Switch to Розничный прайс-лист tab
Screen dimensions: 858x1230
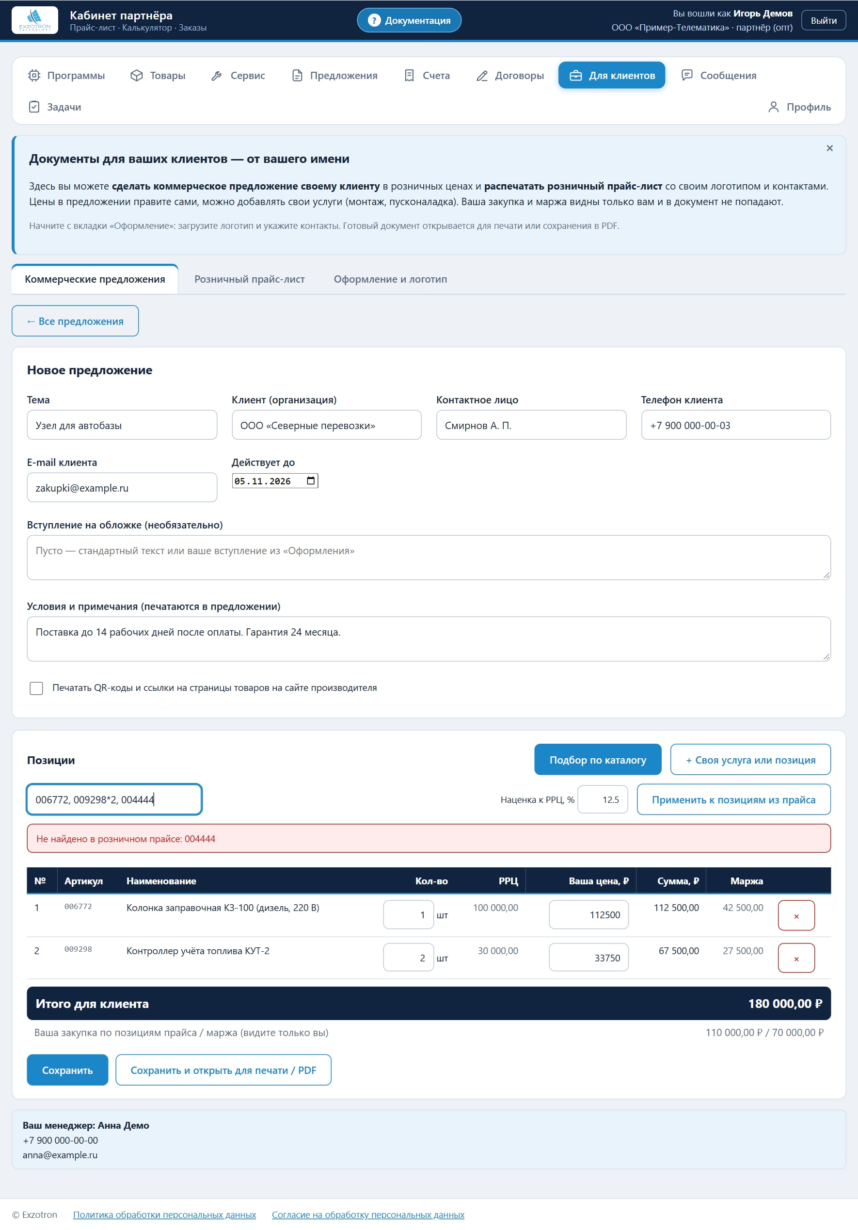[249, 279]
